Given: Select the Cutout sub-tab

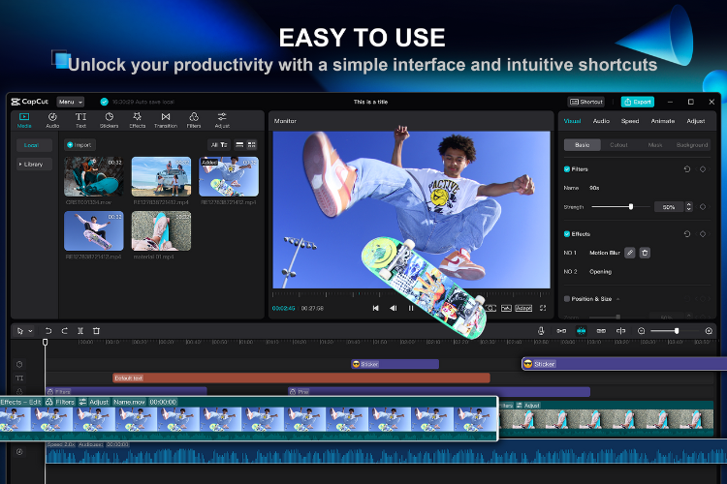Looking at the screenshot, I should tap(618, 144).
